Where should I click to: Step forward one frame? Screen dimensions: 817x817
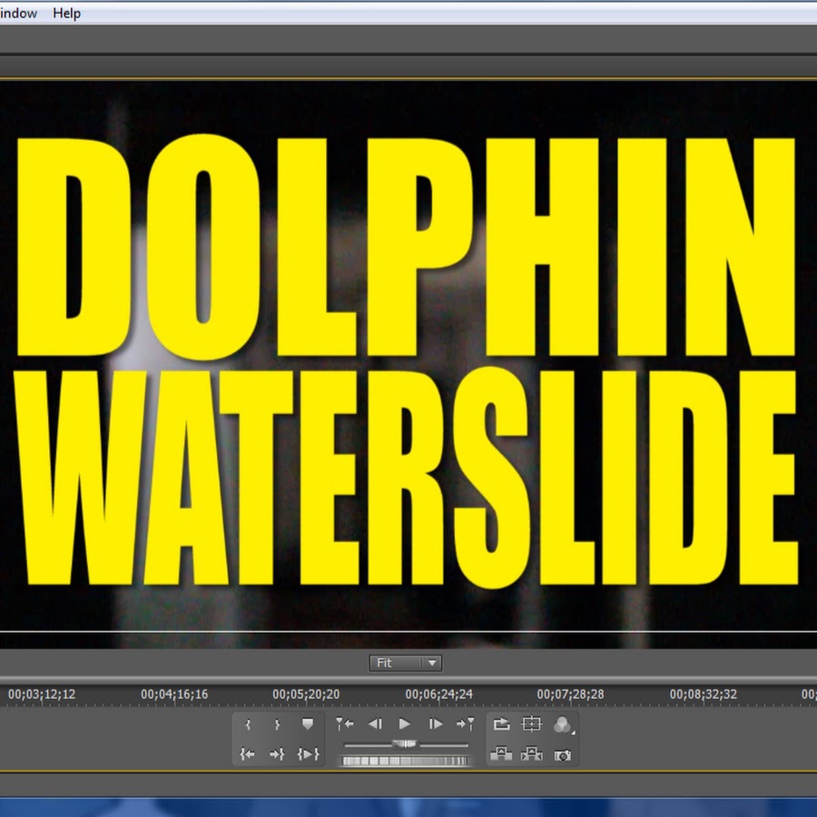[436, 723]
